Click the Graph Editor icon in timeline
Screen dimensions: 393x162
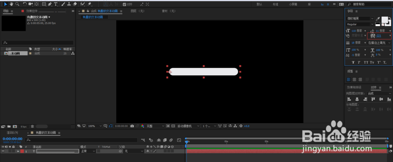click(179, 140)
